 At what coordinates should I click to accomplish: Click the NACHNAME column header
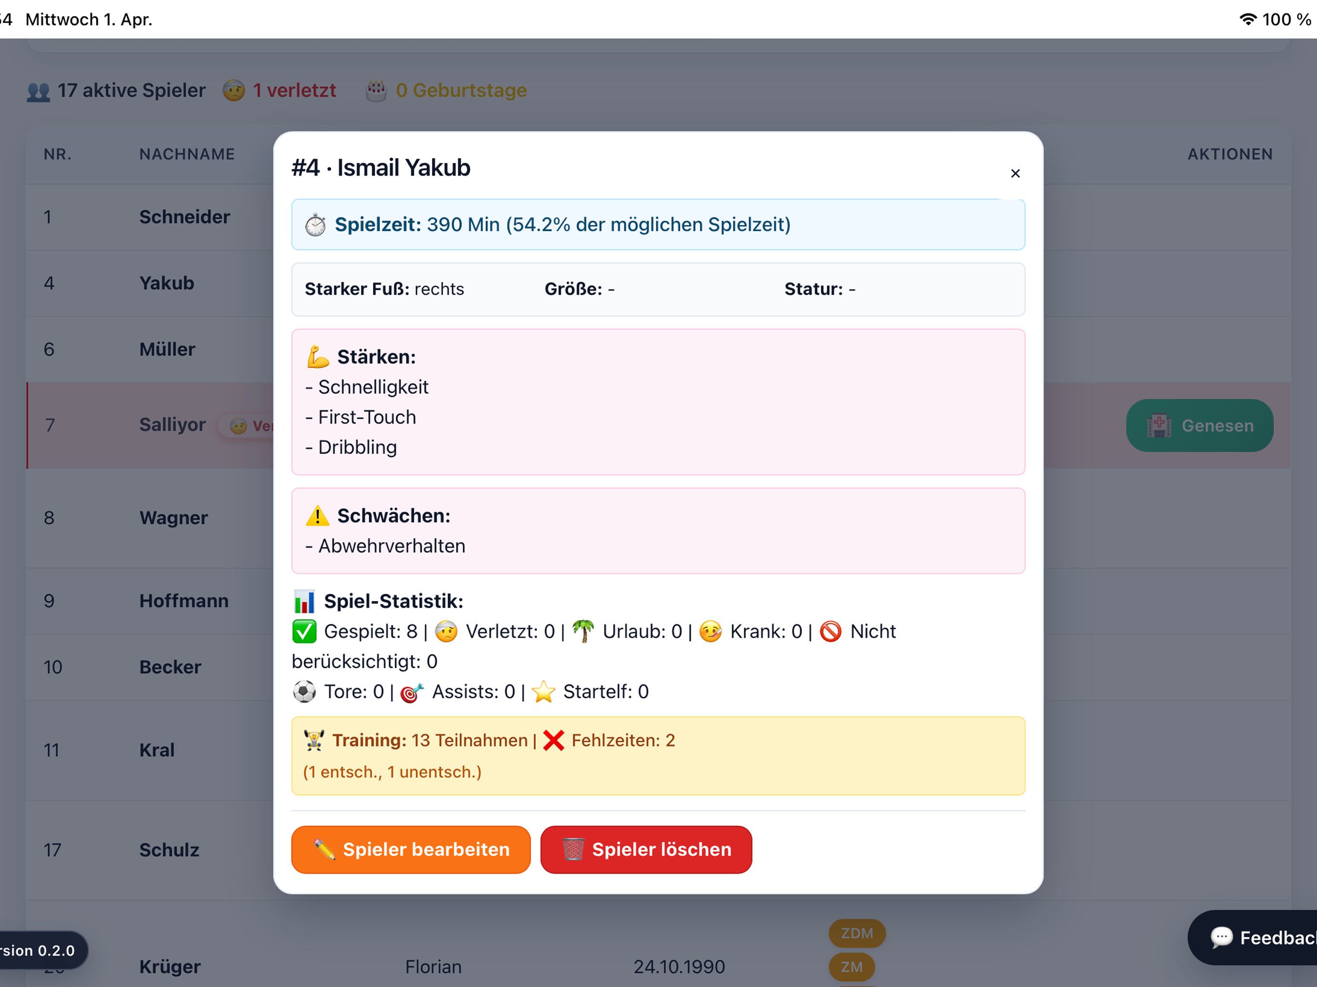187,154
